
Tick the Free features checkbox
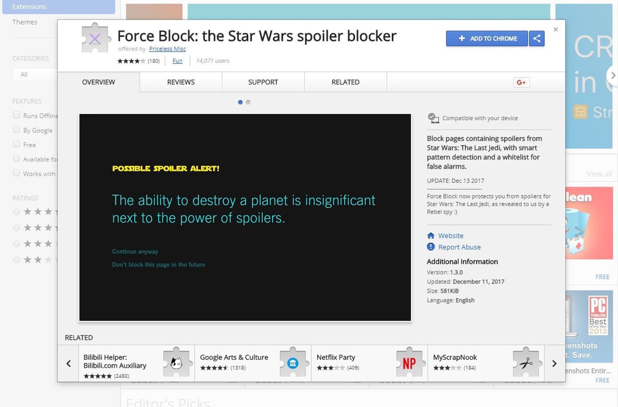click(16, 144)
